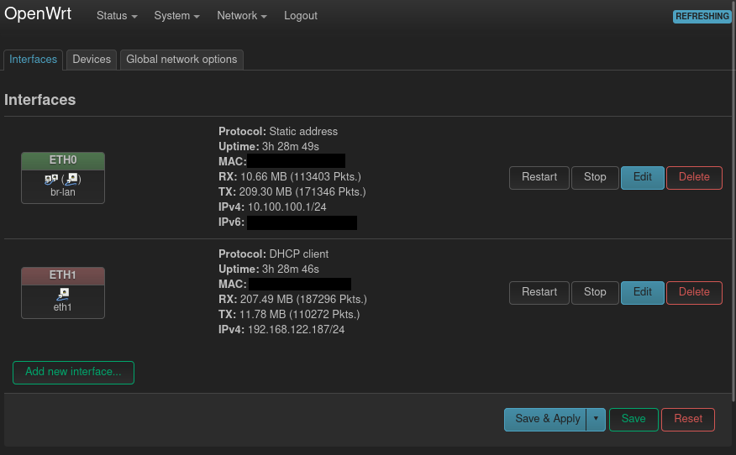
Task: Open the System dropdown menu
Action: click(x=177, y=16)
